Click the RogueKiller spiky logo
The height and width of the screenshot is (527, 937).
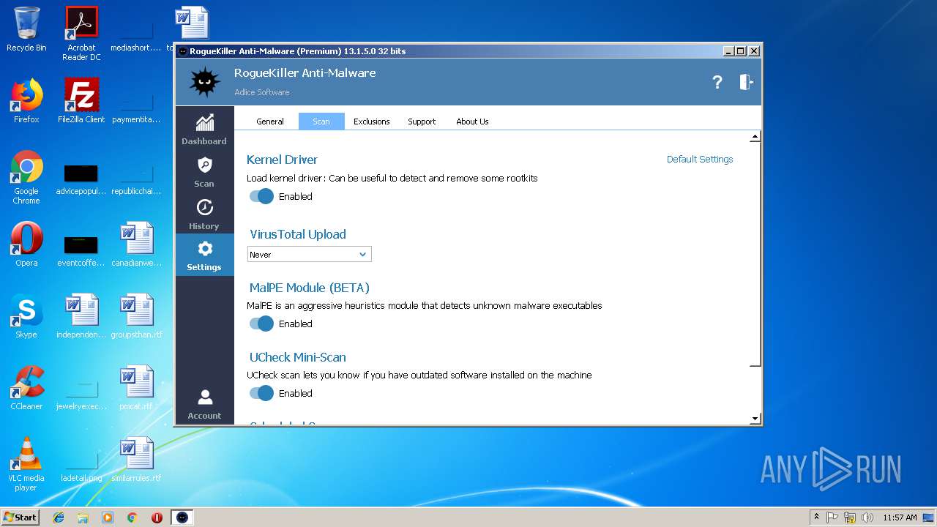204,82
